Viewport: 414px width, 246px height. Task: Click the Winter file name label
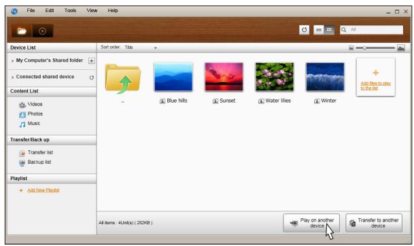pos(328,101)
